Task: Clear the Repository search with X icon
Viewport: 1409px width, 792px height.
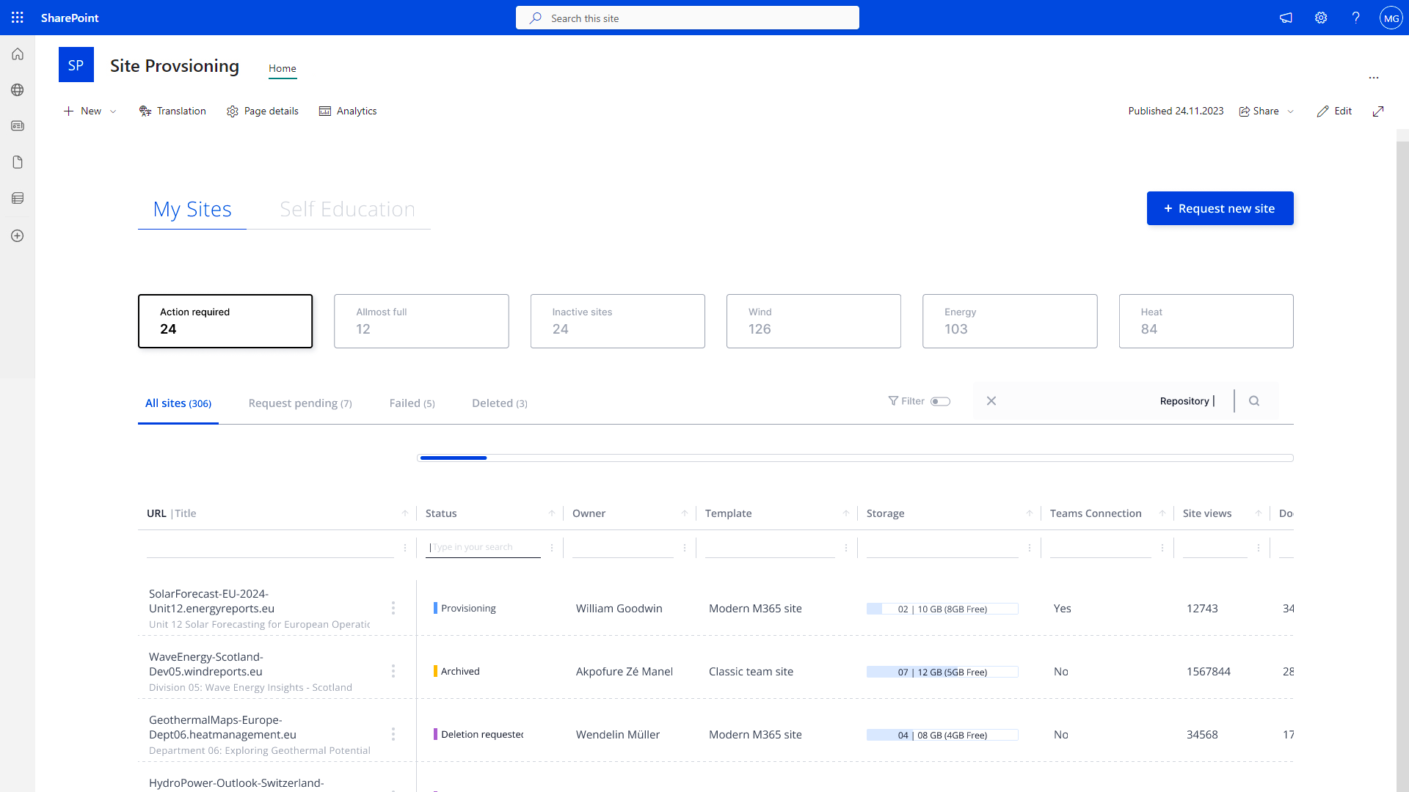Action: pos(991,401)
